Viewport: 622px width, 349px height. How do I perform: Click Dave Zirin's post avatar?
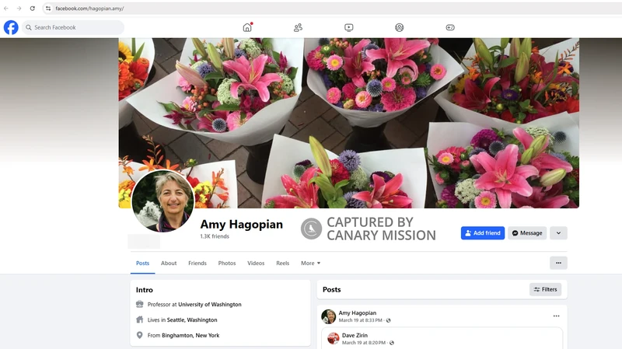(334, 338)
